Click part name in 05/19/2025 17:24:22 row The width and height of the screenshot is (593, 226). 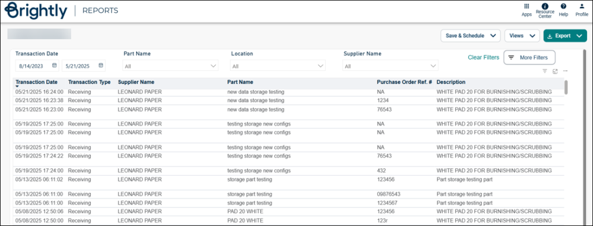pyautogui.click(x=259, y=156)
